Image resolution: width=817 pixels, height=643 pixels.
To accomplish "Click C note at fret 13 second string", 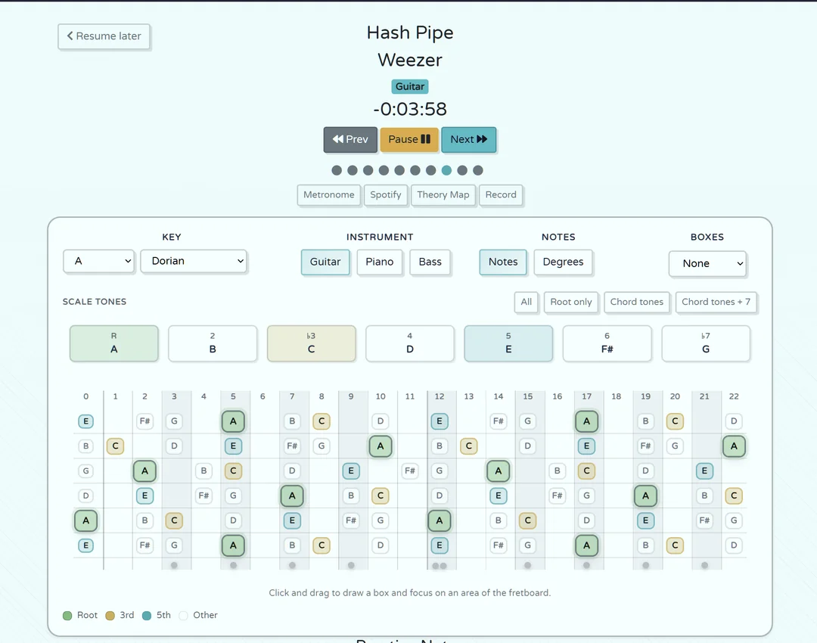I will pos(469,446).
